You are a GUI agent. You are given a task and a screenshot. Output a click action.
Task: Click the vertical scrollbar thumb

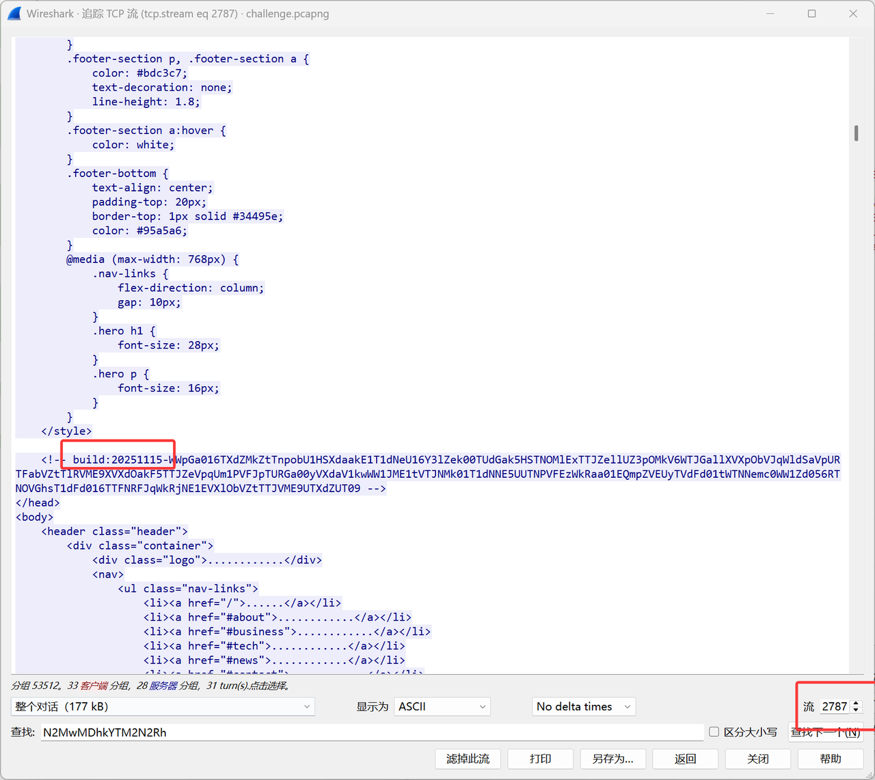click(856, 133)
